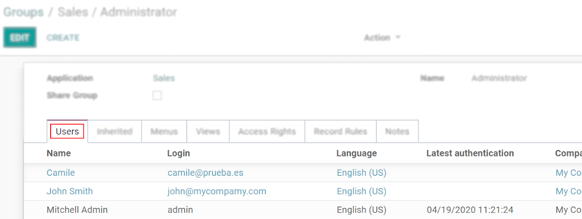Screen dimensions: 582x219
Task: Open the Record Rules tab
Action: click(x=340, y=132)
